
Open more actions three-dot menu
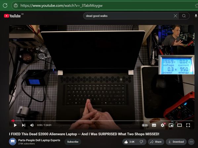click(x=191, y=142)
